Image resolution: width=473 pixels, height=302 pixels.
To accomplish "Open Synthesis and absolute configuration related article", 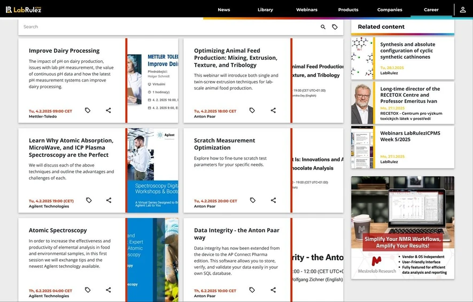I will 408,51.
